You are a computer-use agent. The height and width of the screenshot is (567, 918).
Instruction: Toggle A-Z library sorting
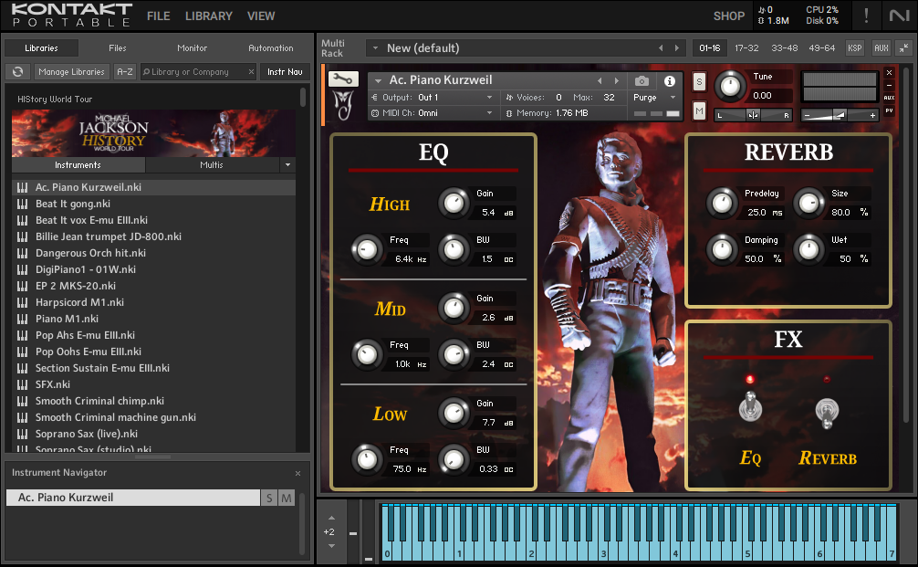pyautogui.click(x=125, y=71)
